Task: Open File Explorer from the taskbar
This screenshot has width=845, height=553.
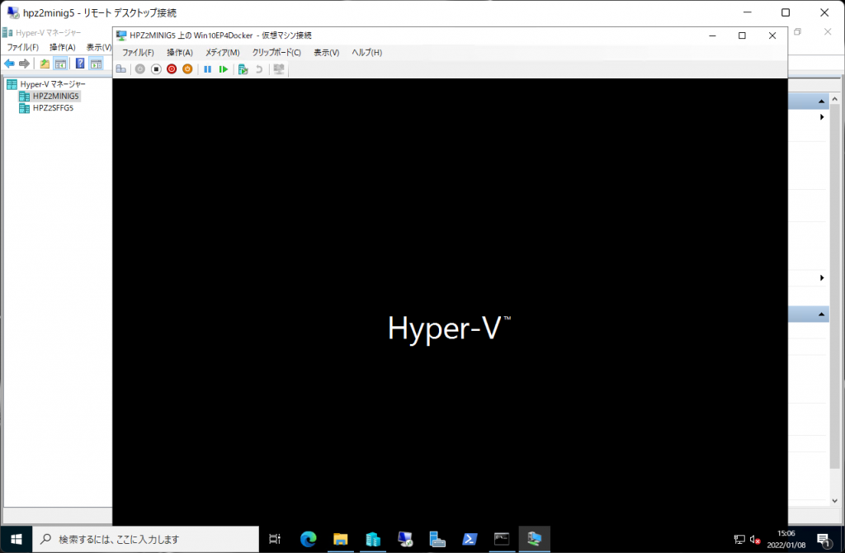Action: (x=341, y=539)
